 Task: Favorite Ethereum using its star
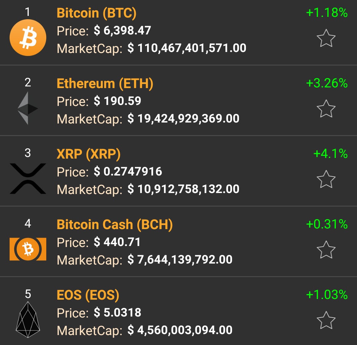click(x=327, y=109)
